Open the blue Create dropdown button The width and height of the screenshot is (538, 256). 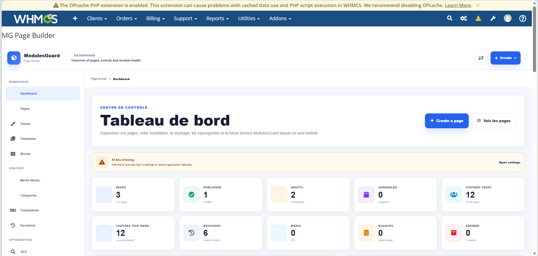pos(505,58)
